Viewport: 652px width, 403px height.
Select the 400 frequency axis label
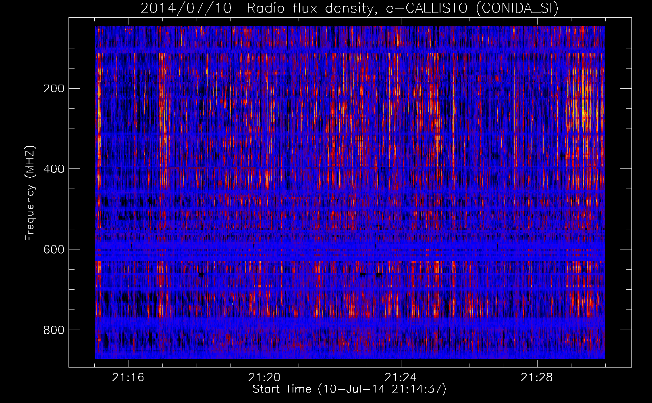54,169
